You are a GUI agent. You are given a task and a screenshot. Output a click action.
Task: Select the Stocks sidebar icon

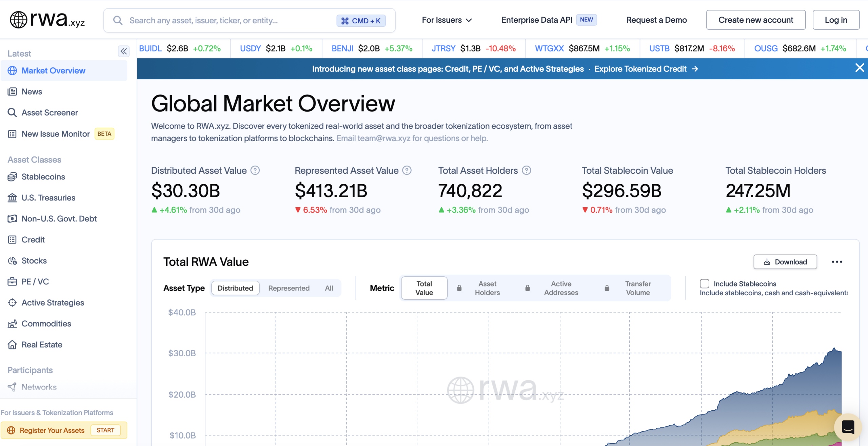coord(12,260)
